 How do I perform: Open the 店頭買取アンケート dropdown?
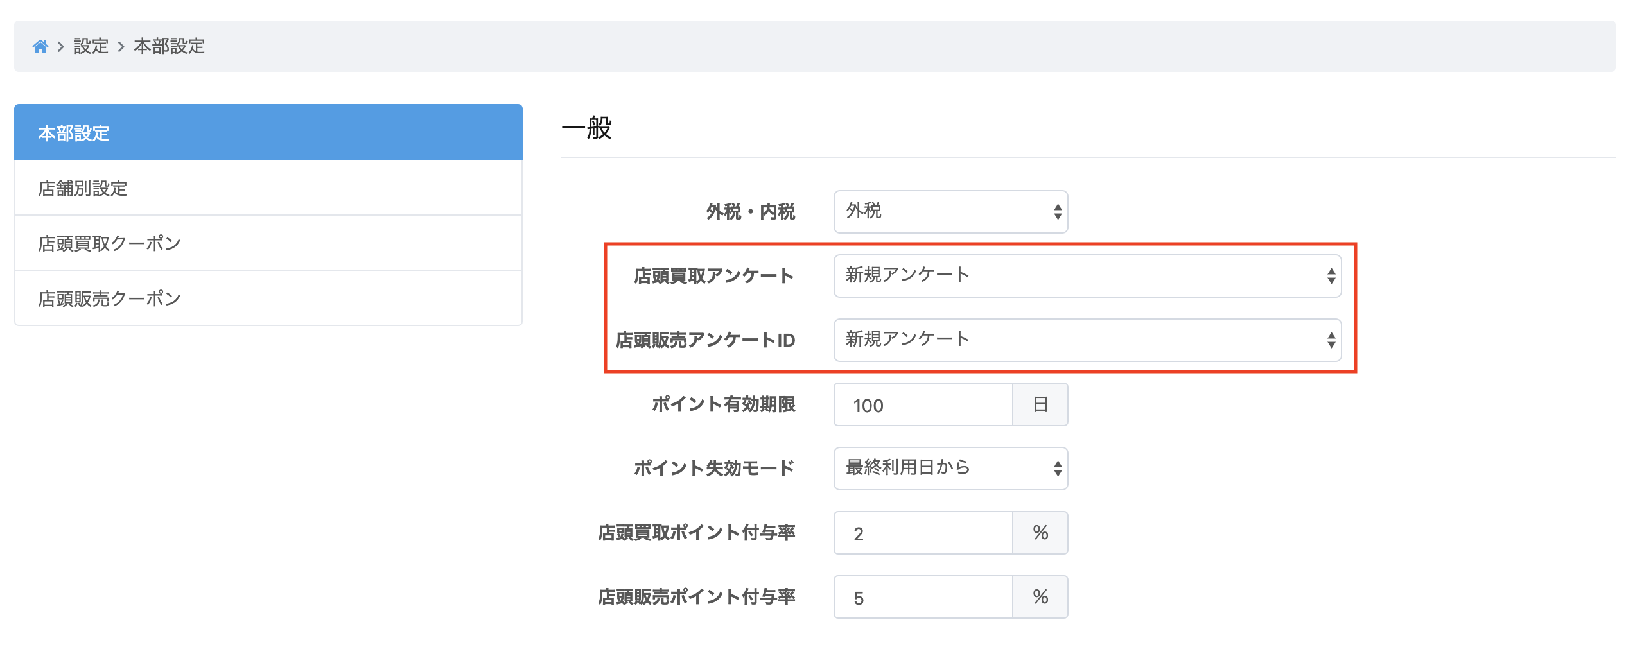click(x=1087, y=276)
